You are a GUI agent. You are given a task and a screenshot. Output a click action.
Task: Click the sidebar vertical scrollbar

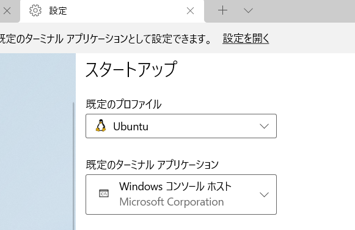click(x=73, y=166)
